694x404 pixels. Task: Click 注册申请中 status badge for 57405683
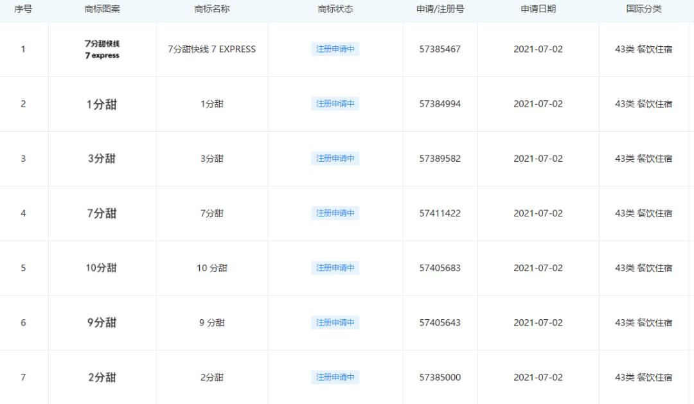[335, 268]
